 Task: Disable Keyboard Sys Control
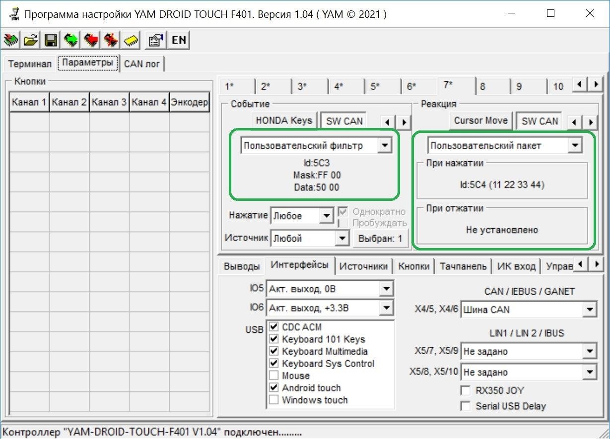(x=273, y=364)
